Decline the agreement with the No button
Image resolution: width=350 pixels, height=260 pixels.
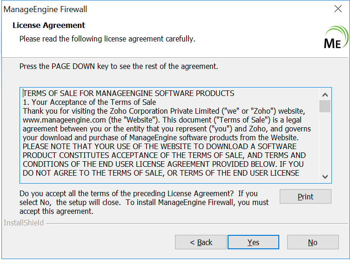(312, 242)
